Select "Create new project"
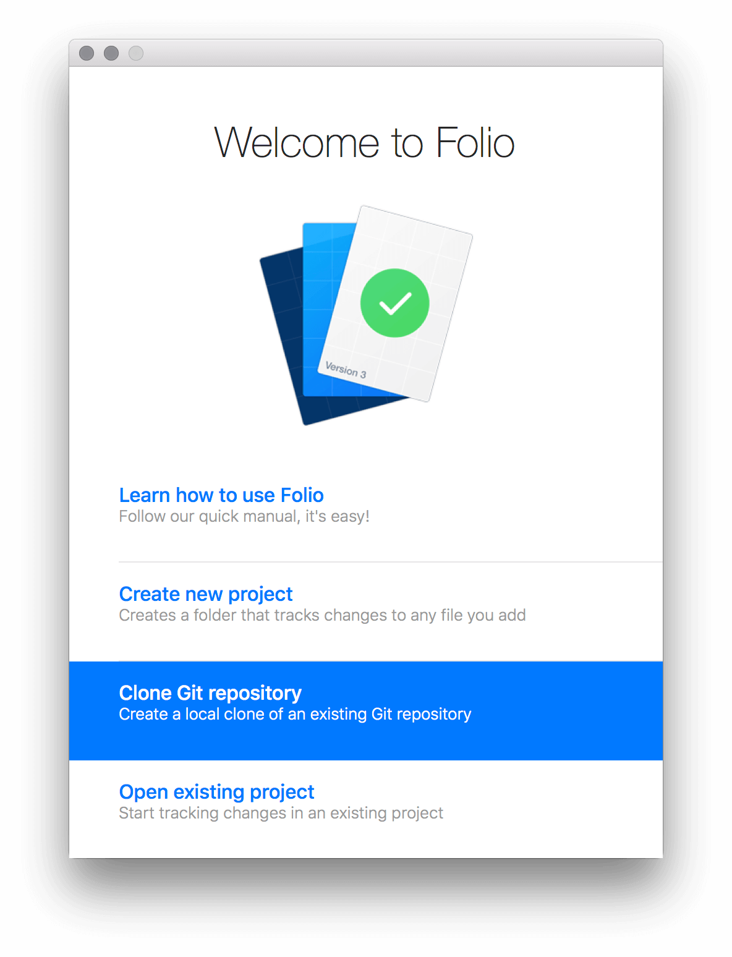Screen dimensions: 732x957 click(x=206, y=594)
